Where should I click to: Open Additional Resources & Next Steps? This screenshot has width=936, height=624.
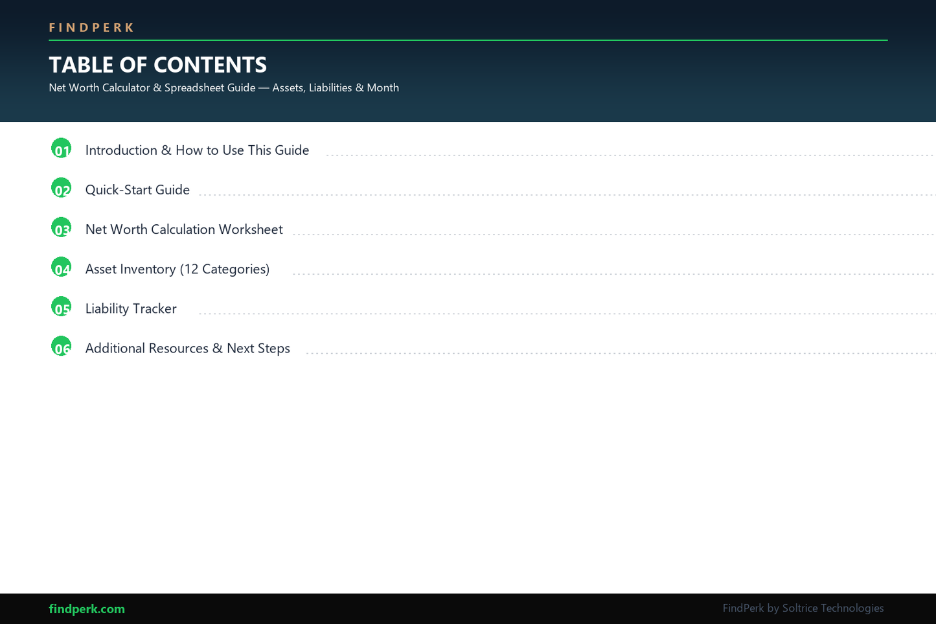pos(188,348)
